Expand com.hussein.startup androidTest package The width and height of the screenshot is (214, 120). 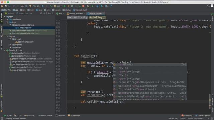pyautogui.click(x=10, y=31)
